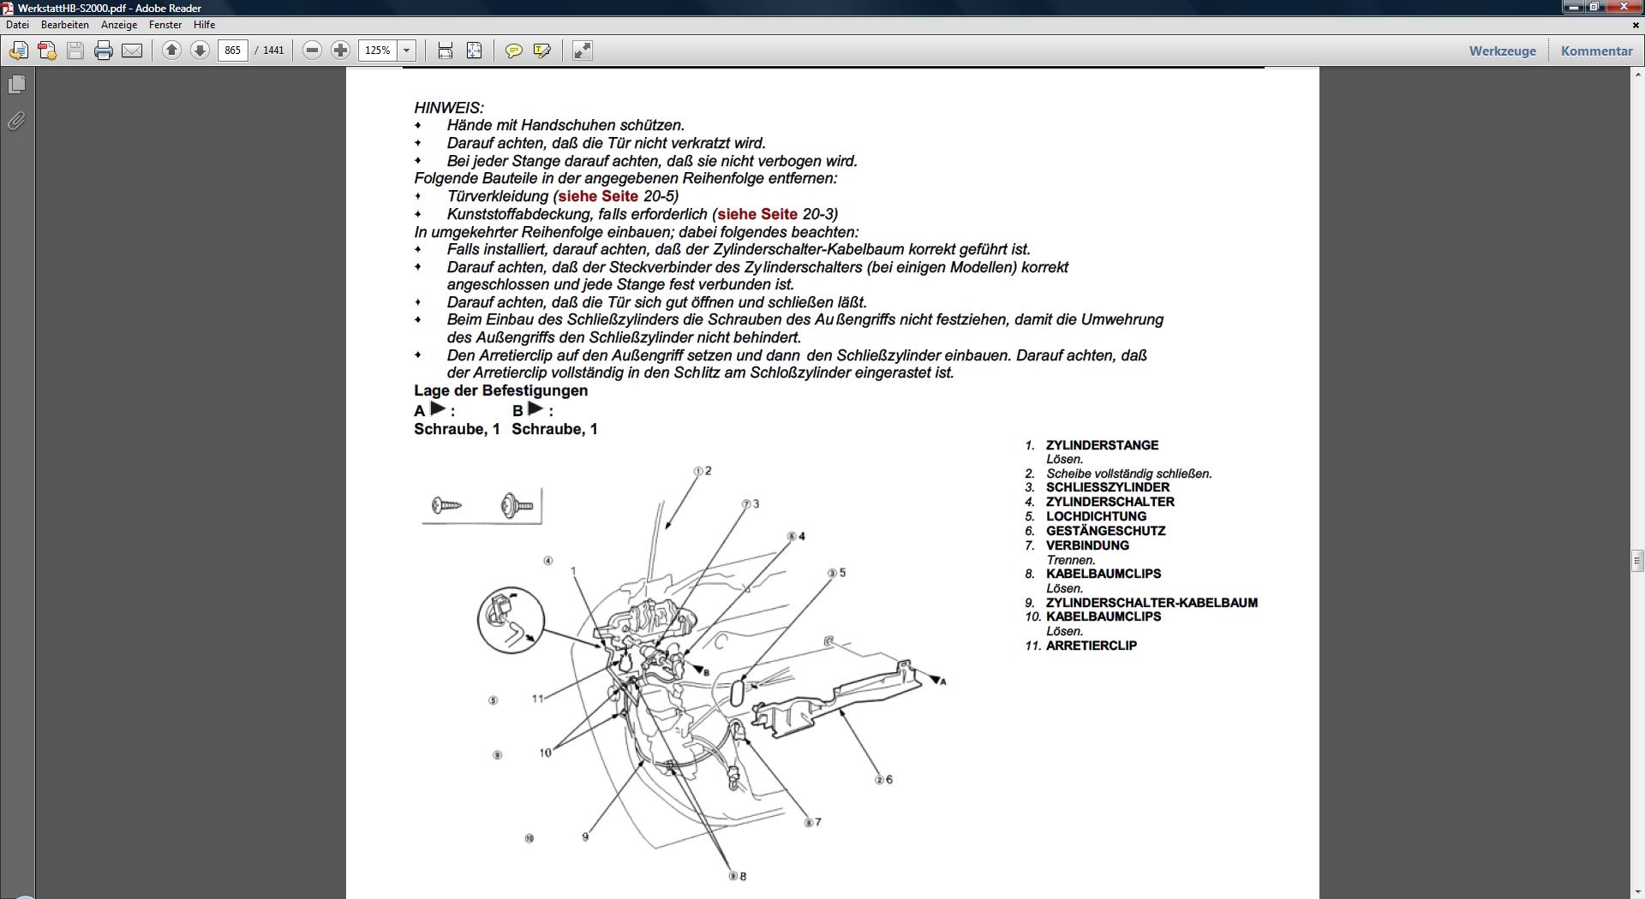Zoom in with the plus button

[340, 51]
